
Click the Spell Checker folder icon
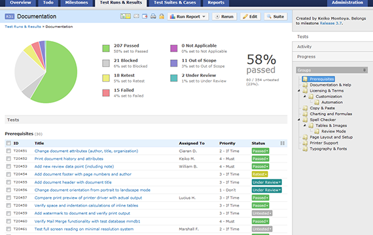coord(305,119)
